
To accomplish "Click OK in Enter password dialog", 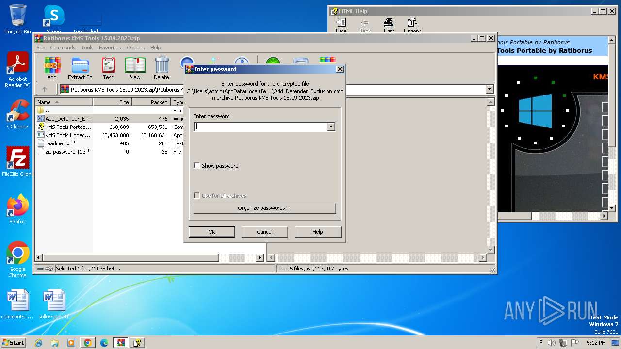I will tap(212, 232).
